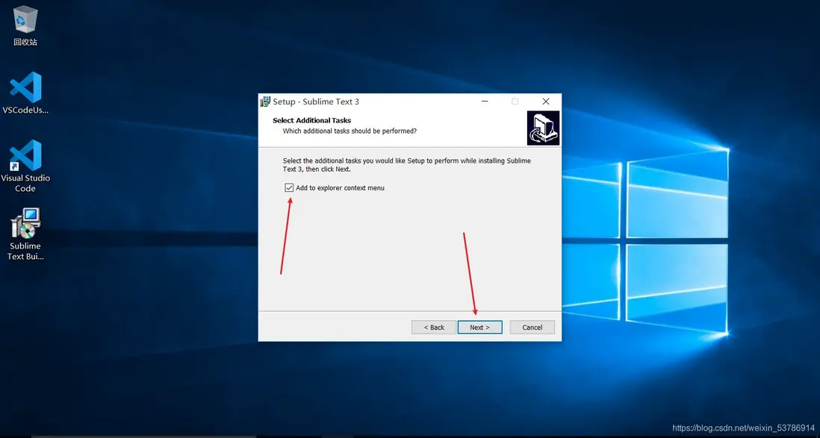The height and width of the screenshot is (438, 820).
Task: Click the 'Add to explorer context menu' label
Action: pos(340,187)
